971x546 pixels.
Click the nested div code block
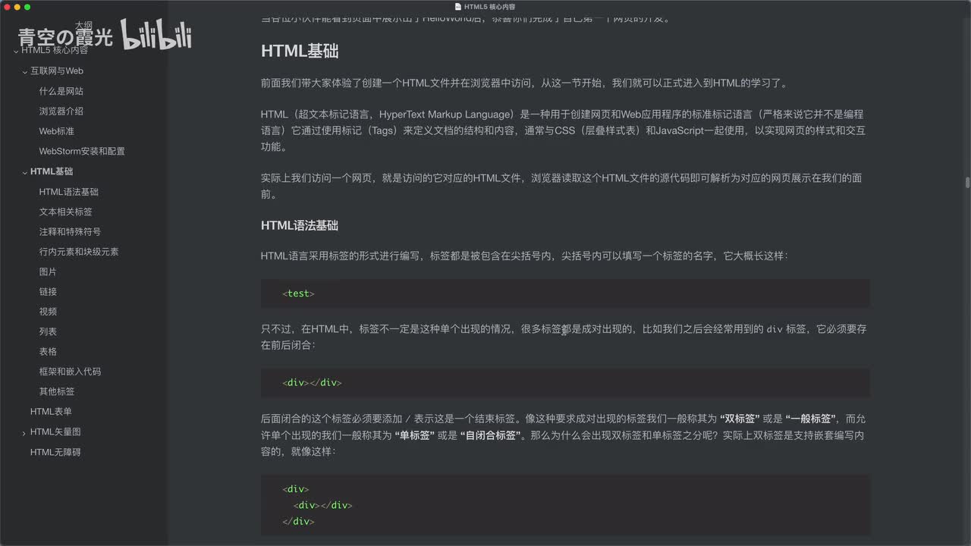coord(565,505)
